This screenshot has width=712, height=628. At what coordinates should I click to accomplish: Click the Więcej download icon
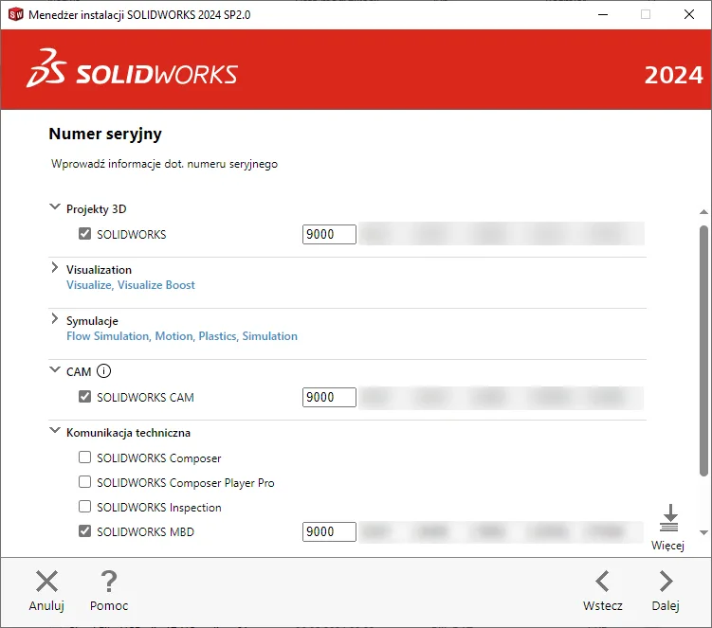(669, 518)
